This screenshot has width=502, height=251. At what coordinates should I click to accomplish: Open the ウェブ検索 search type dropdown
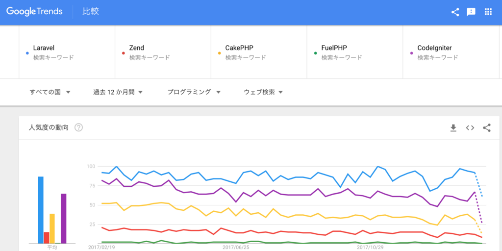pyautogui.click(x=263, y=92)
